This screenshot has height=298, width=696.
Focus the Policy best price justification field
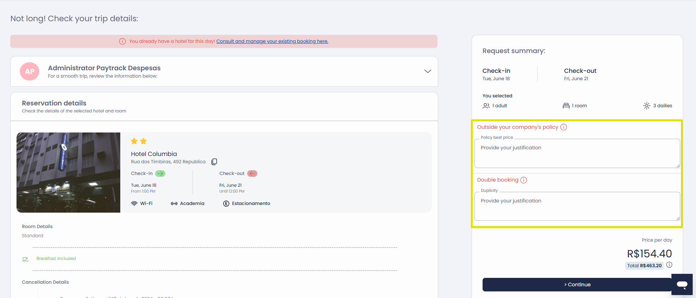coord(577,153)
